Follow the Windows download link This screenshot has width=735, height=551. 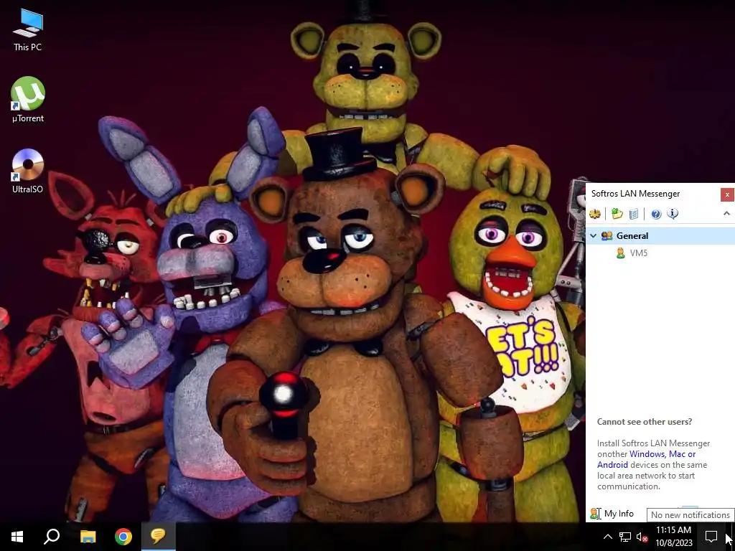647,454
